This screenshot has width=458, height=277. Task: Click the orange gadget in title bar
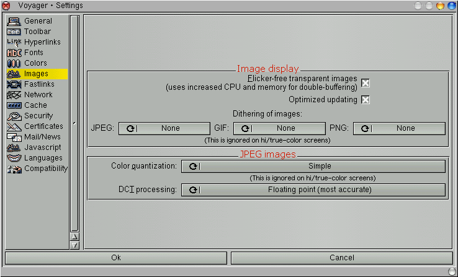click(x=440, y=6)
